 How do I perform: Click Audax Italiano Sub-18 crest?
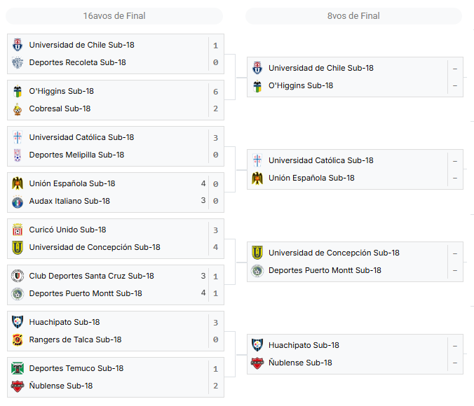(x=18, y=201)
